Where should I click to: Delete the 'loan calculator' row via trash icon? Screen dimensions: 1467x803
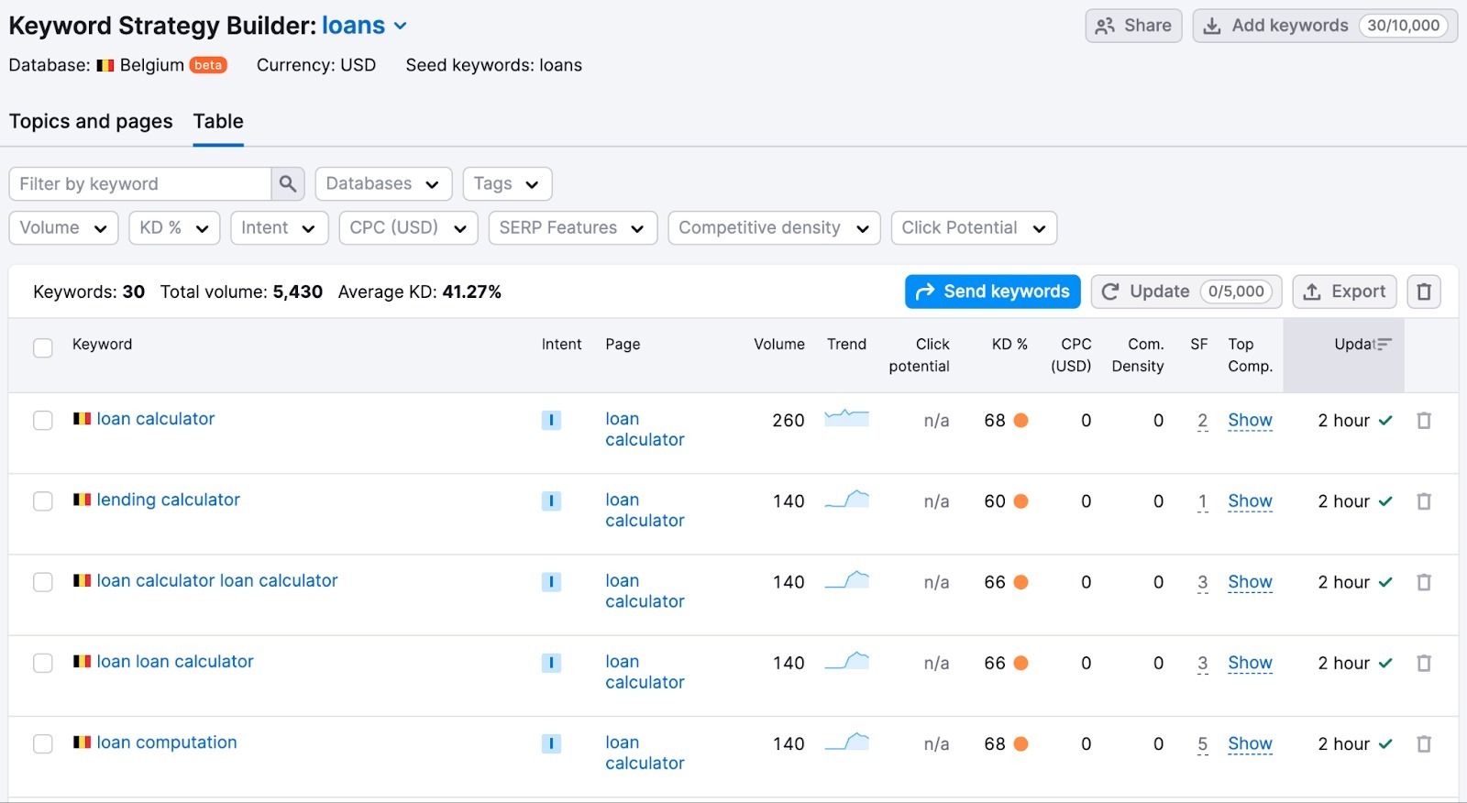[1424, 420]
